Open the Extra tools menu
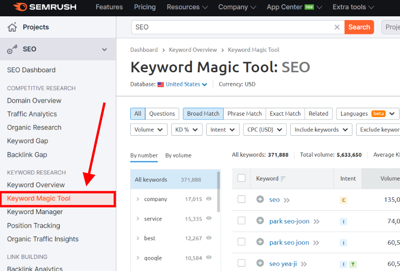Viewport: 400px width, 271px height. pos(353,7)
